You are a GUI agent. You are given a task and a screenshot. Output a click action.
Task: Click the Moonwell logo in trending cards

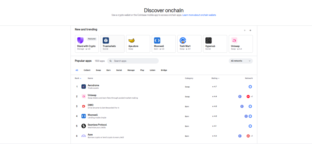click(x=157, y=41)
